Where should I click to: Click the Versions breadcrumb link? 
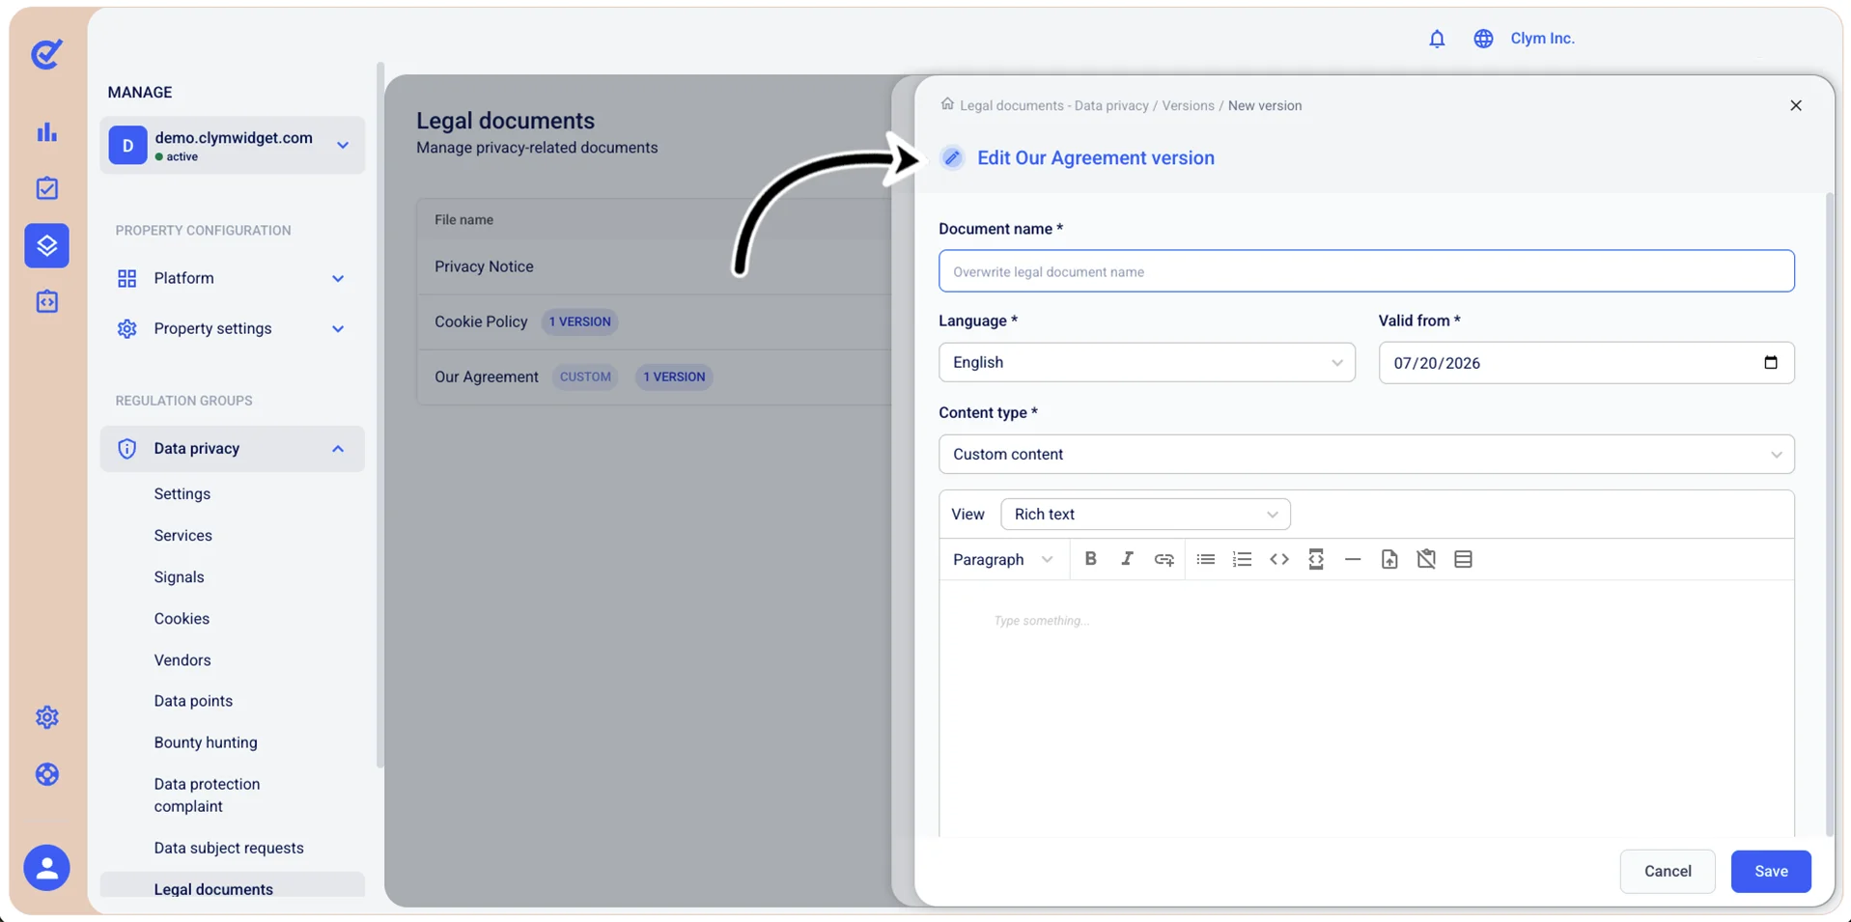1188,106
